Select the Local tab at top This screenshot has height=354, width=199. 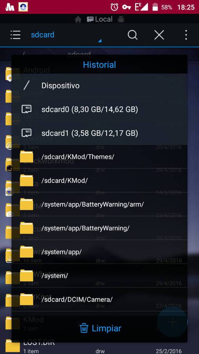[x=99, y=19]
